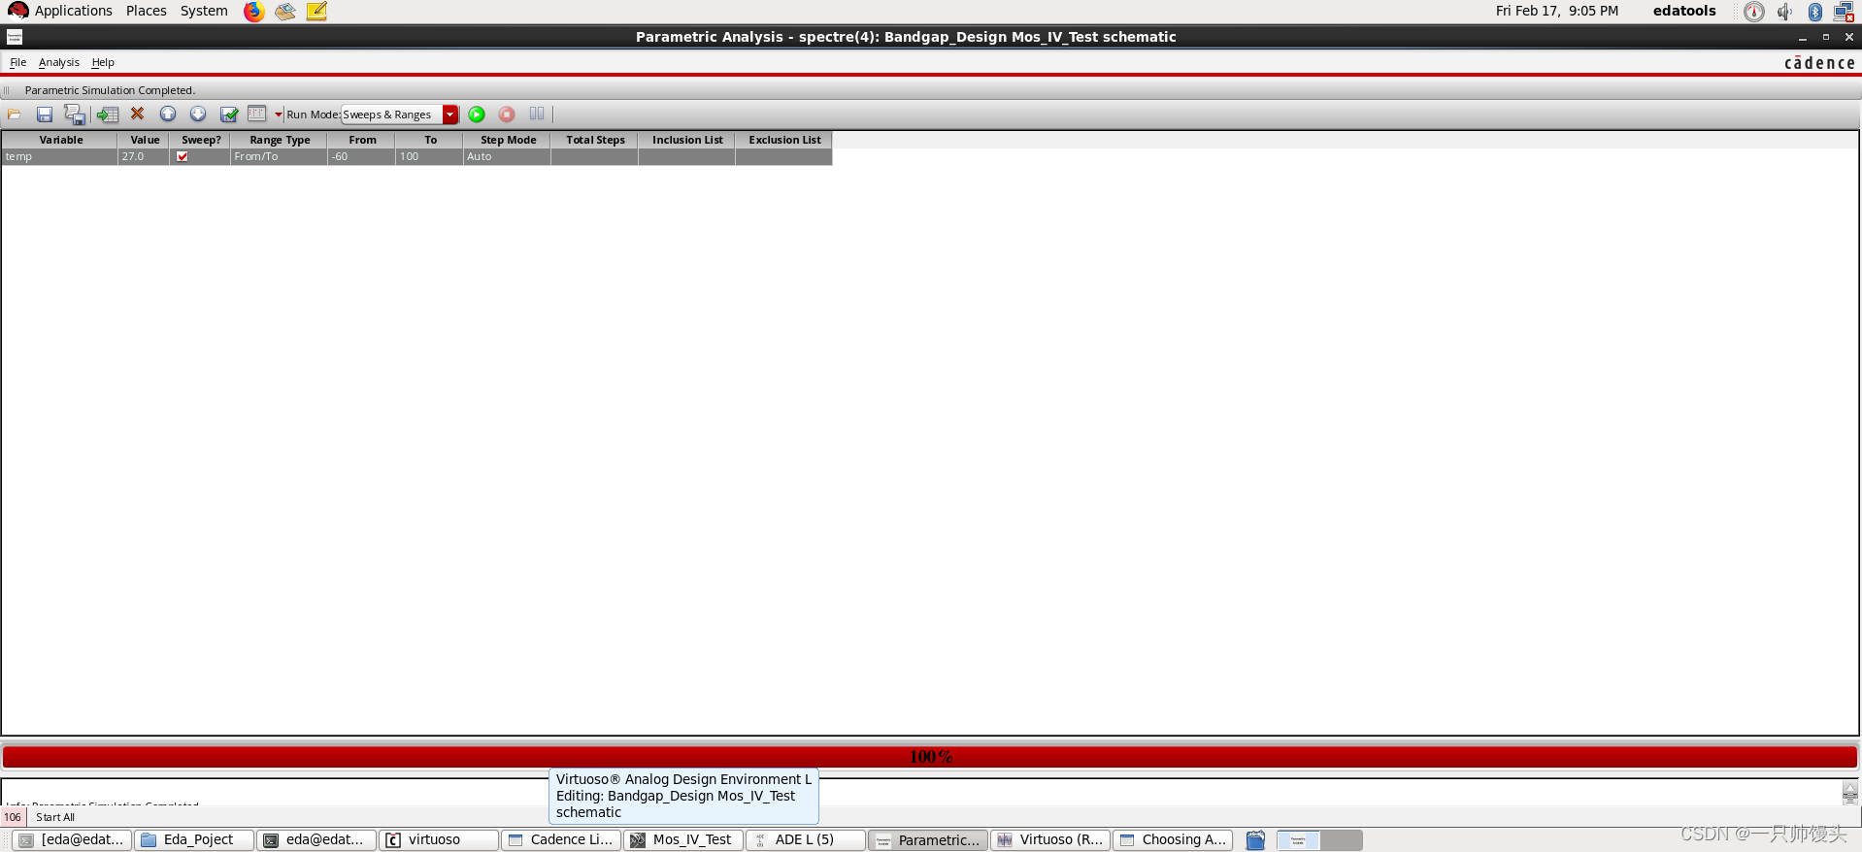Click the network computers tray icon
Viewport: 1862px width, 852px height.
pyautogui.click(x=1844, y=11)
